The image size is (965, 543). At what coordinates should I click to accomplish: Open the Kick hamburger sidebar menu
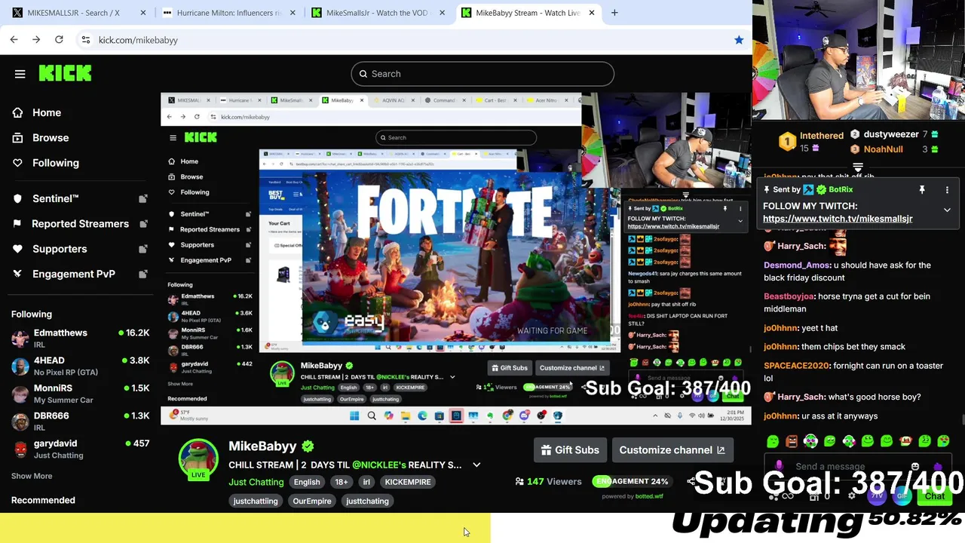pyautogui.click(x=20, y=74)
